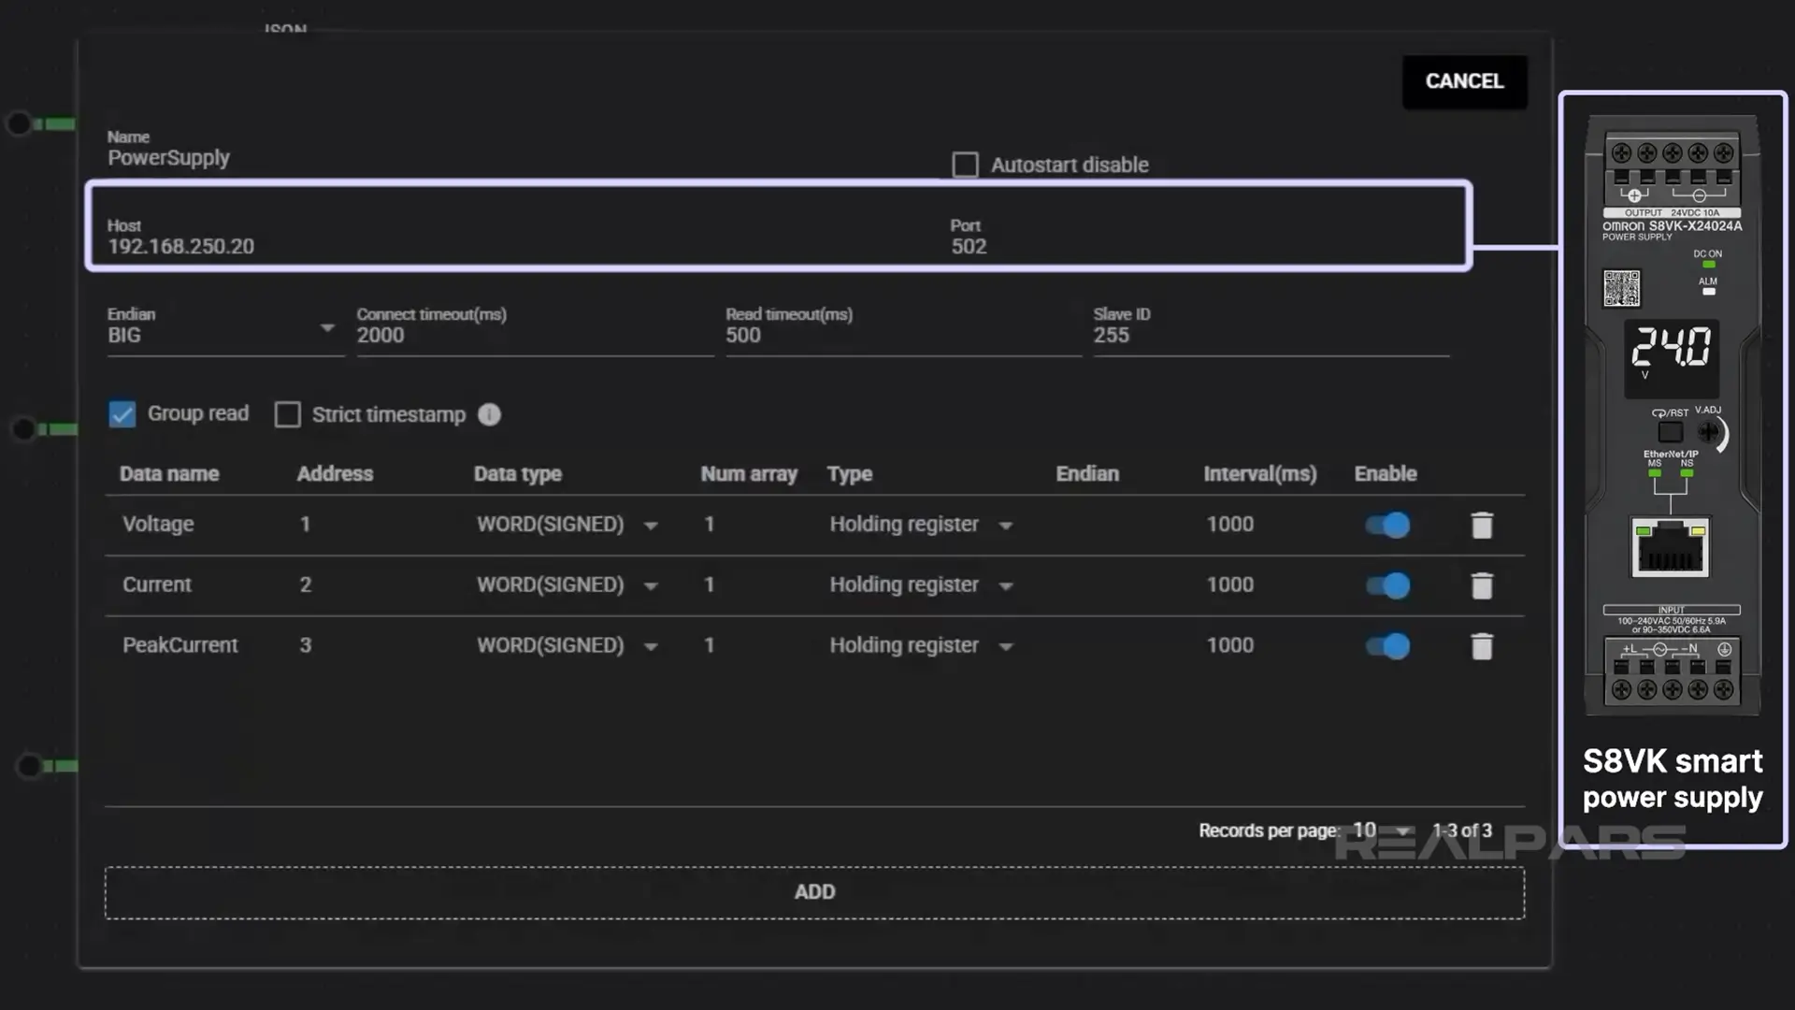The width and height of the screenshot is (1795, 1010).
Task: Click the Enable column header
Action: coord(1386,474)
